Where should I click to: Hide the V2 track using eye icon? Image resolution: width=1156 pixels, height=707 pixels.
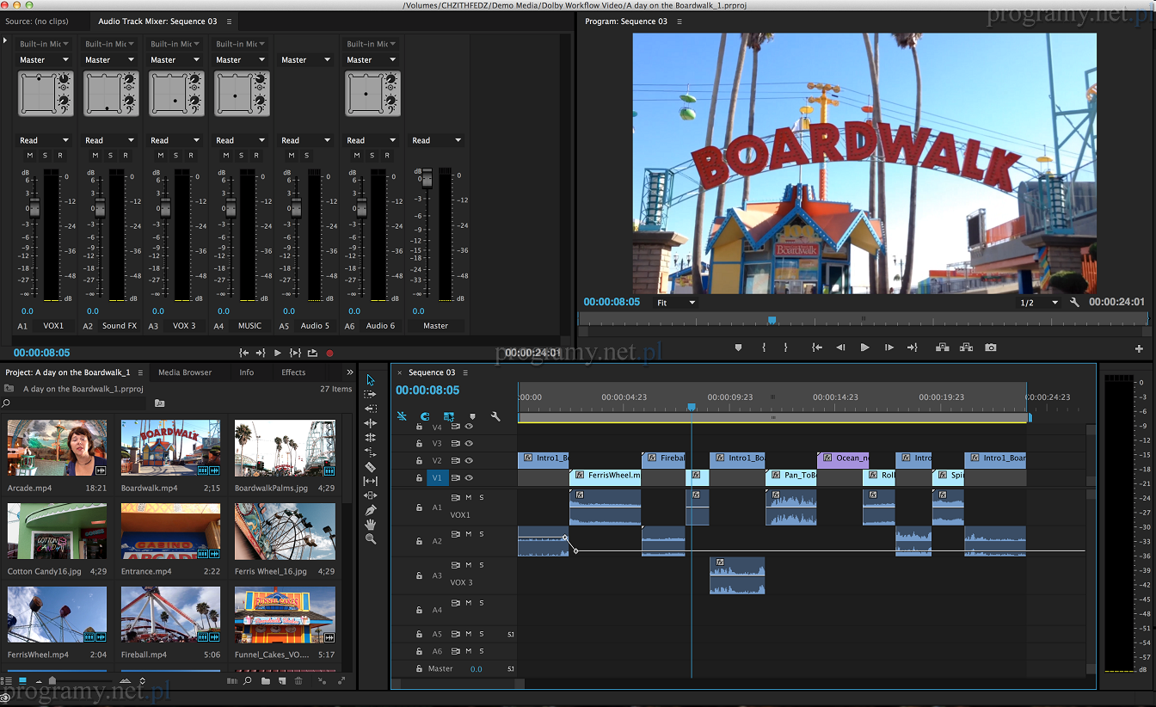(470, 461)
